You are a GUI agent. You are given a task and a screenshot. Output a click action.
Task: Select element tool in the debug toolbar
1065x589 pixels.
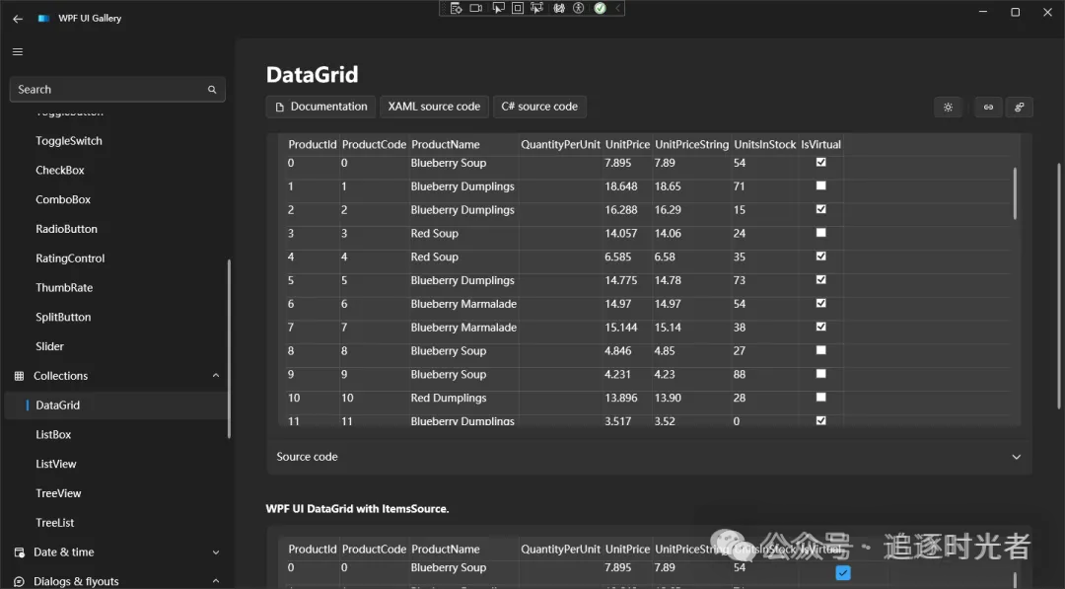pyautogui.click(x=496, y=8)
